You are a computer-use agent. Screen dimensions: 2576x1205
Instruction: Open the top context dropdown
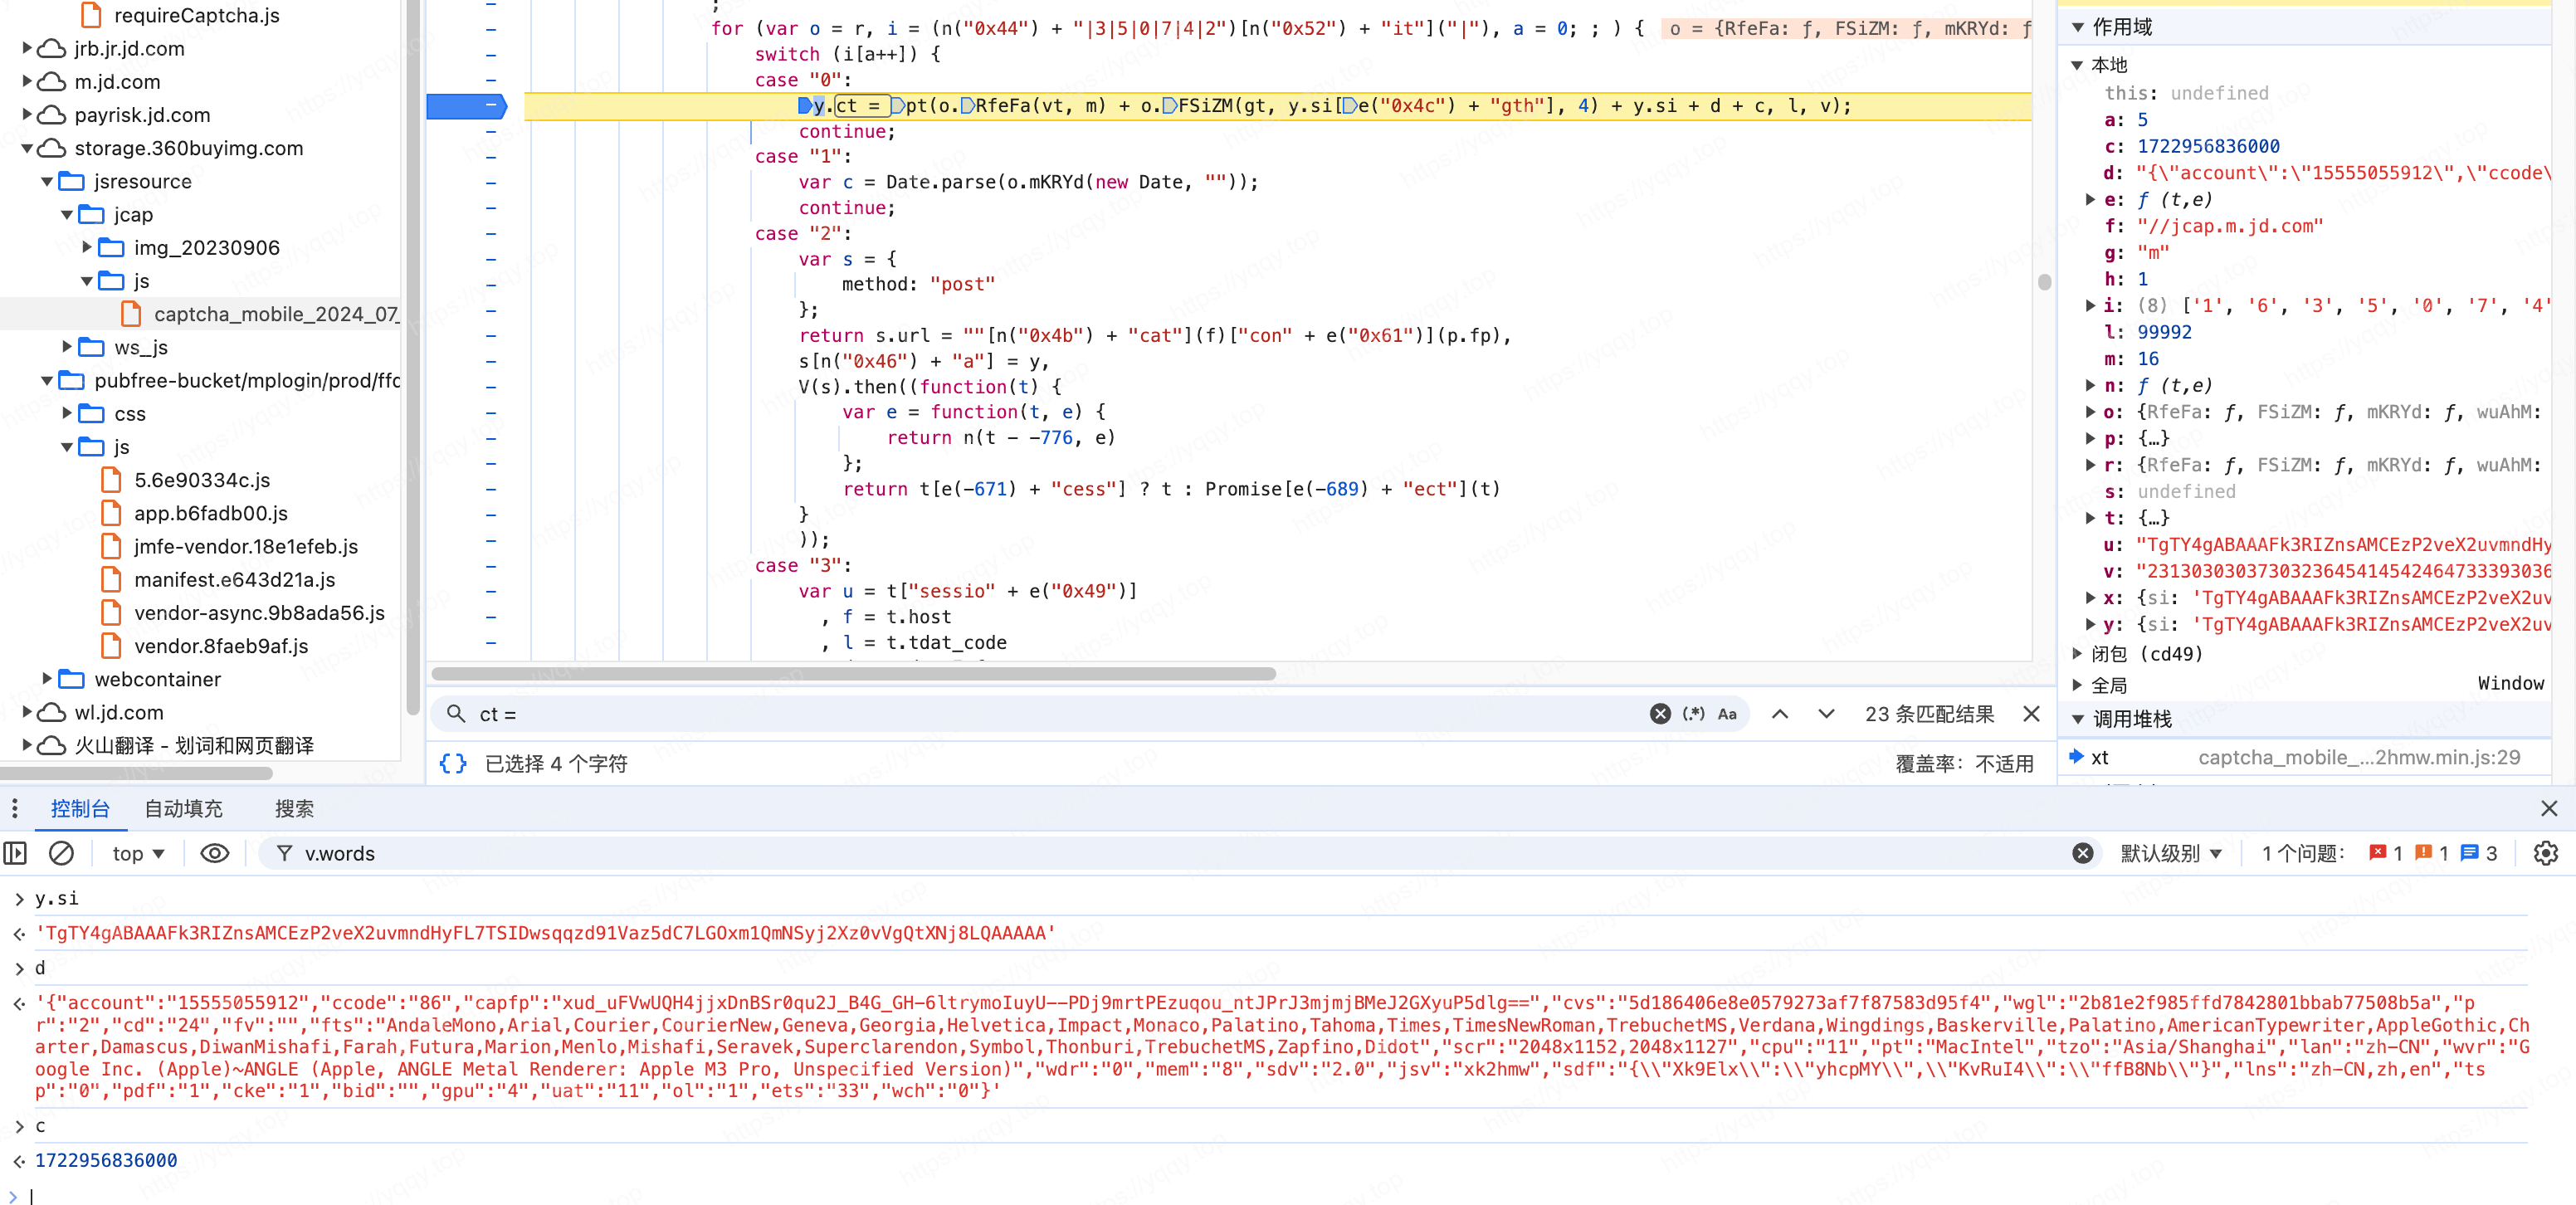(137, 853)
